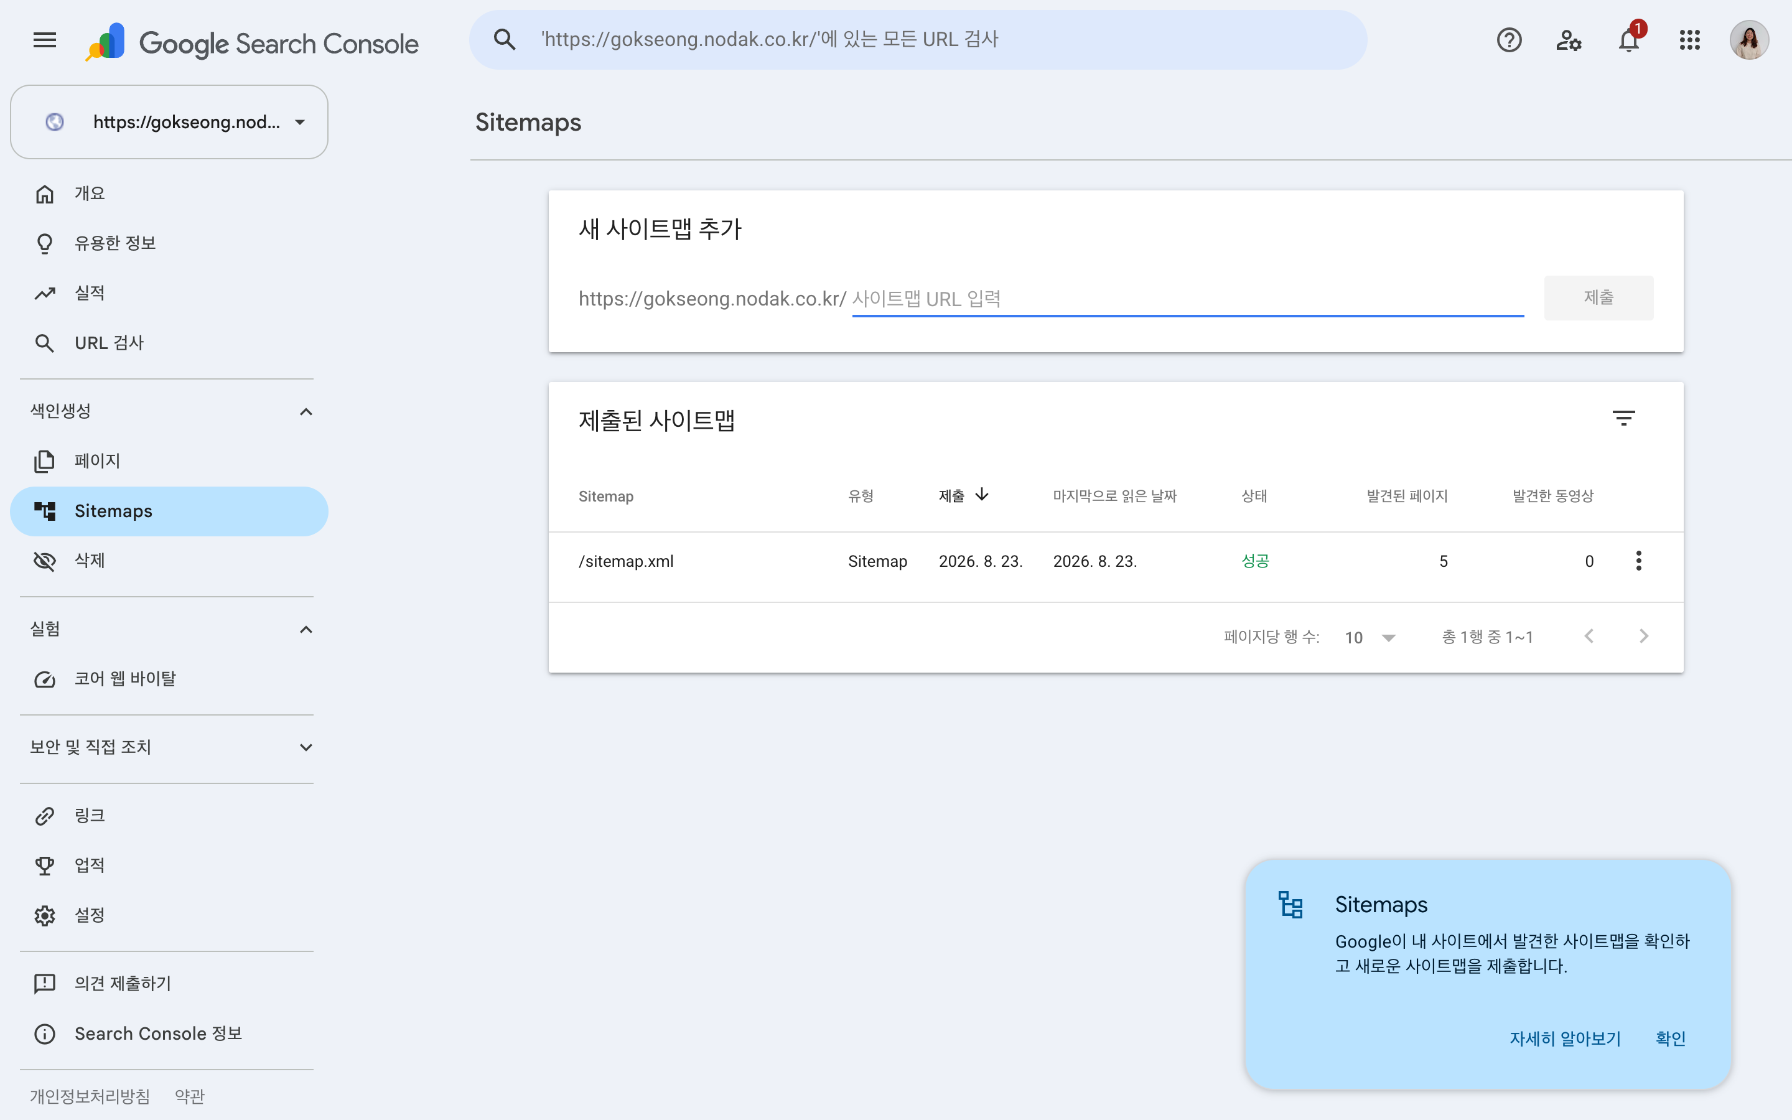The height and width of the screenshot is (1120, 1792).
Task: Sort by 제출 column header
Action: [951, 497]
